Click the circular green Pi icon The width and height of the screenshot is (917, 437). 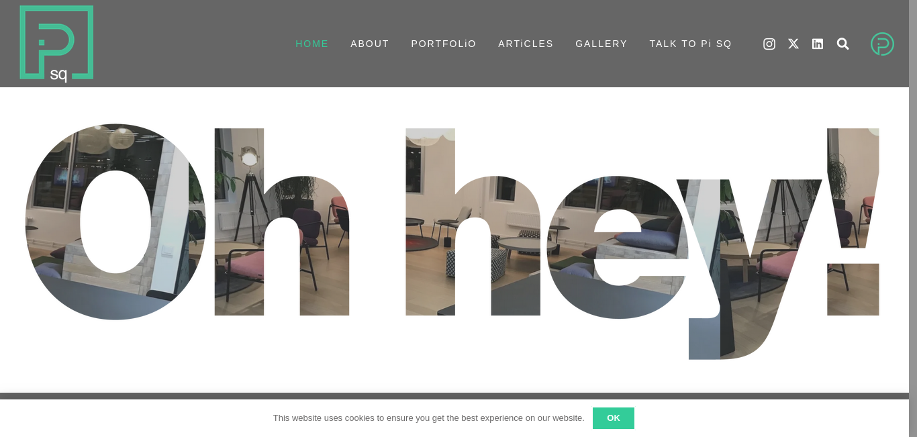click(x=882, y=44)
